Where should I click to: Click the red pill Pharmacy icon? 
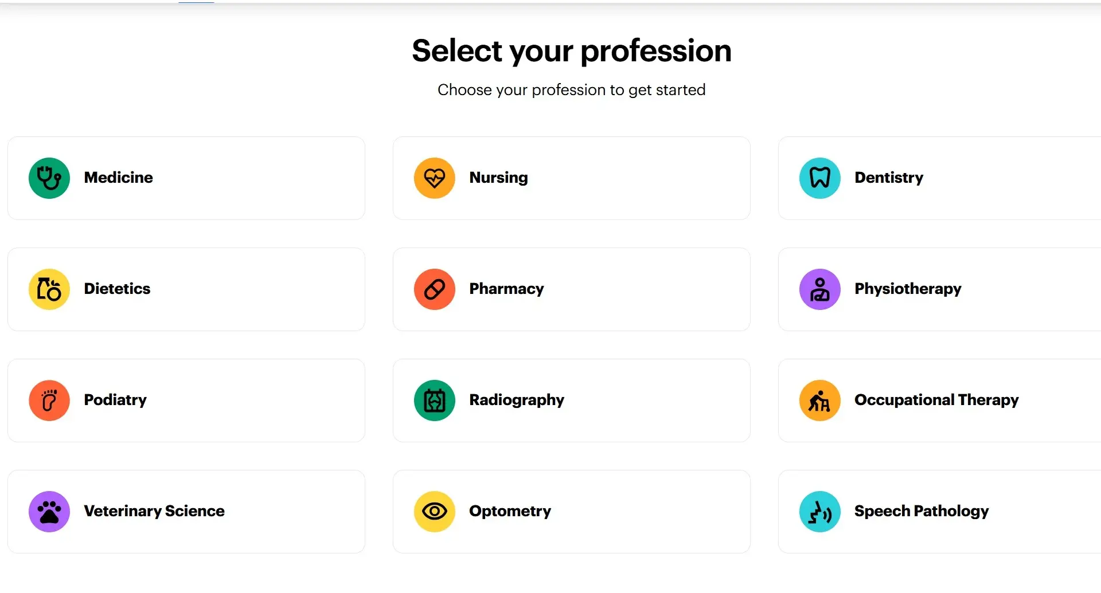435,289
